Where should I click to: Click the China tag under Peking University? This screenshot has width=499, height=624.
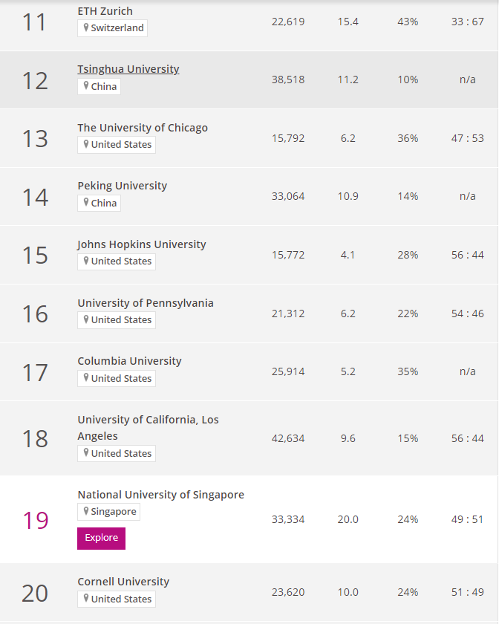coord(99,203)
